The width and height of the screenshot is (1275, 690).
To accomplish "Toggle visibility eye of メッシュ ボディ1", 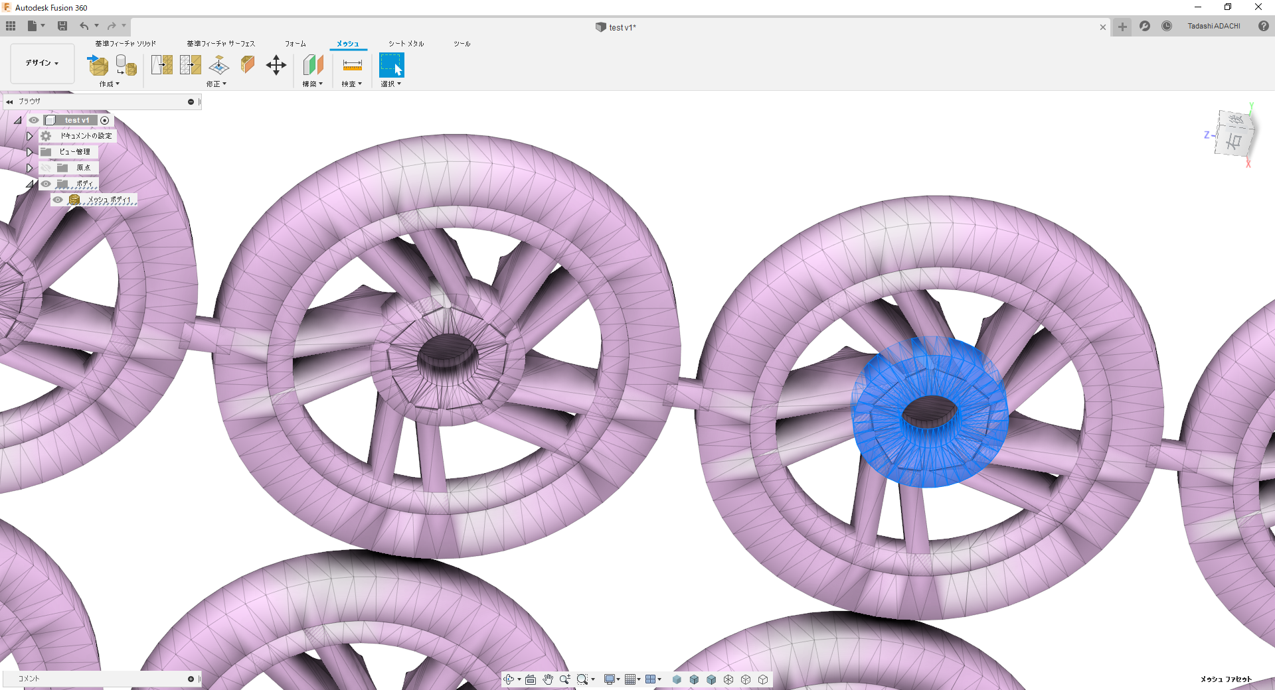I will (58, 200).
